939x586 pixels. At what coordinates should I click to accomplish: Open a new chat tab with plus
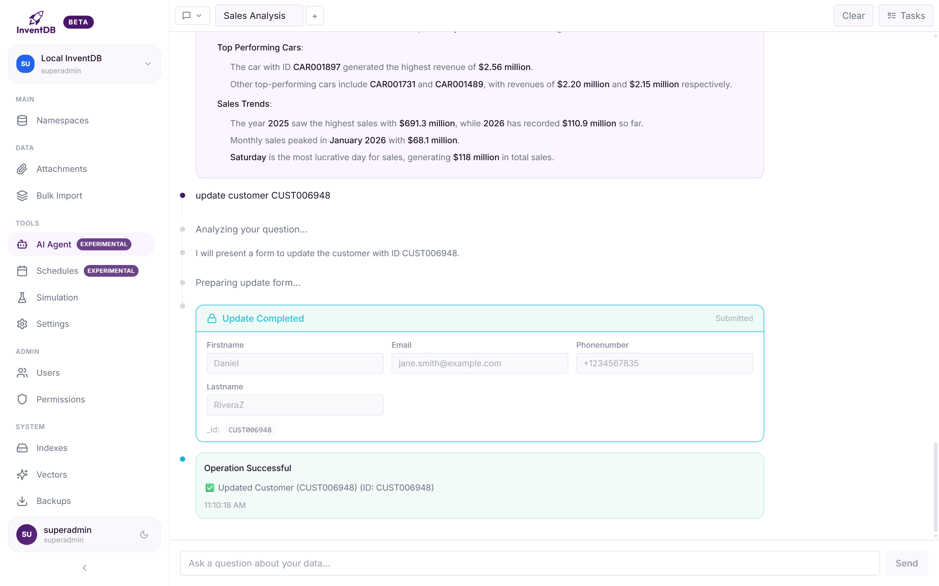(314, 16)
